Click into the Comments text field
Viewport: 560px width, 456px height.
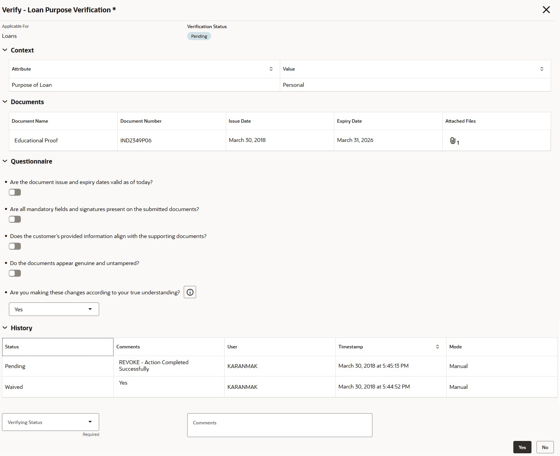coord(279,426)
